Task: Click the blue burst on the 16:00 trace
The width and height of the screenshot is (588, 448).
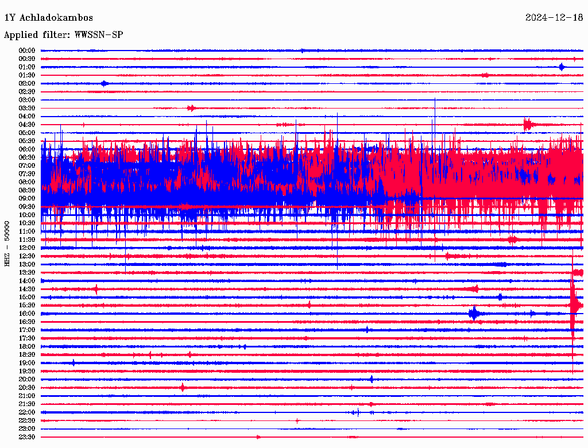Action: point(474,314)
